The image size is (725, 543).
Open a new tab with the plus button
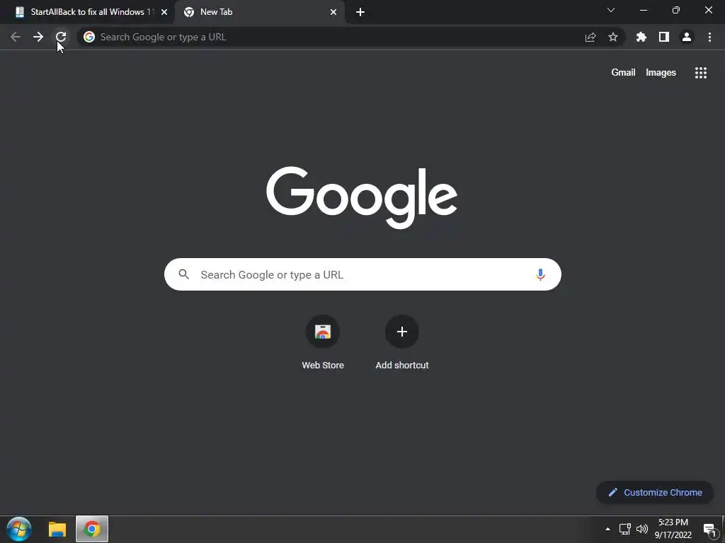(360, 12)
